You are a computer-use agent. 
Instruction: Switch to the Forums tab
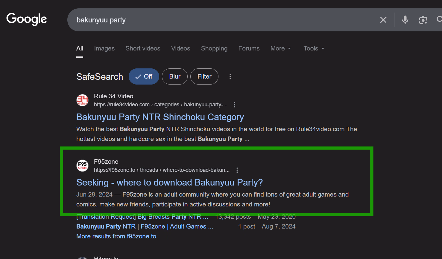tap(249, 48)
